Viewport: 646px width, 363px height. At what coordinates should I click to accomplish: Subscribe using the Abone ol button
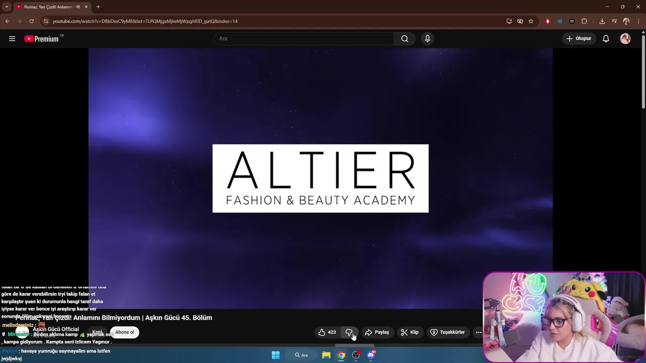[125, 332]
